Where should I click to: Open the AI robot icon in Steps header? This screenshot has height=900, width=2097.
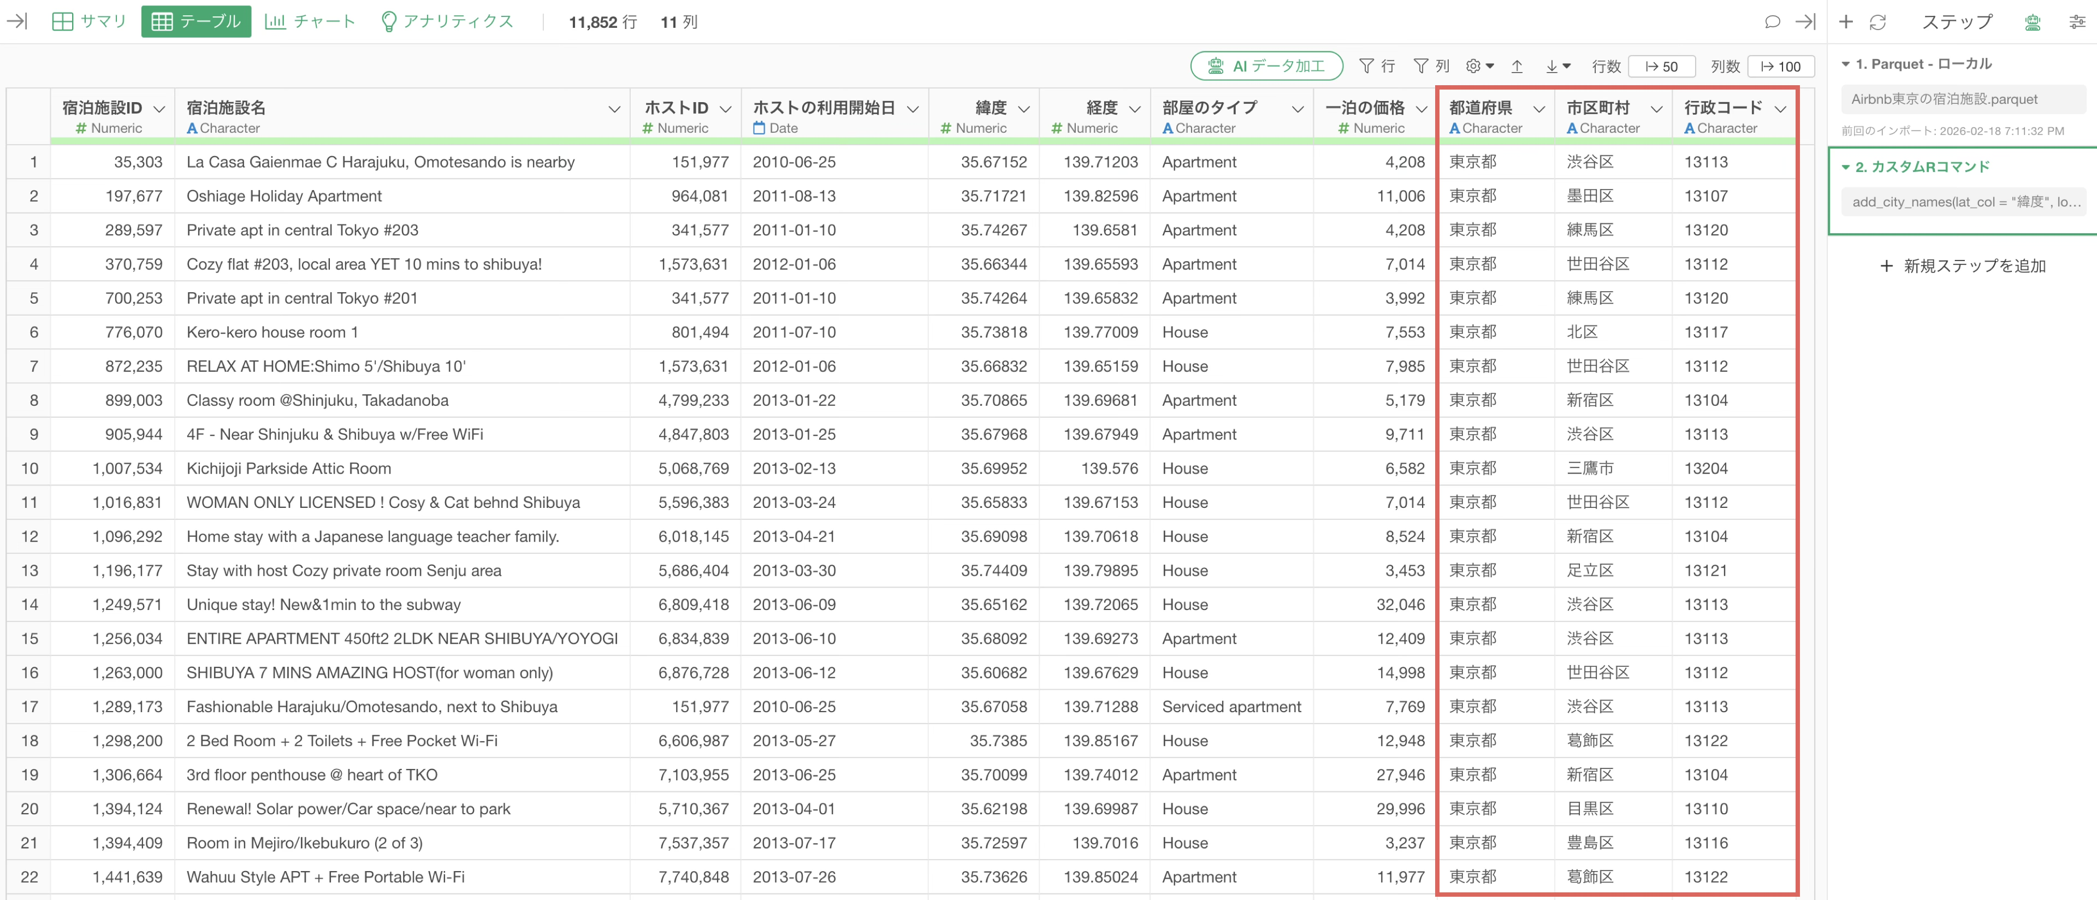click(2033, 22)
